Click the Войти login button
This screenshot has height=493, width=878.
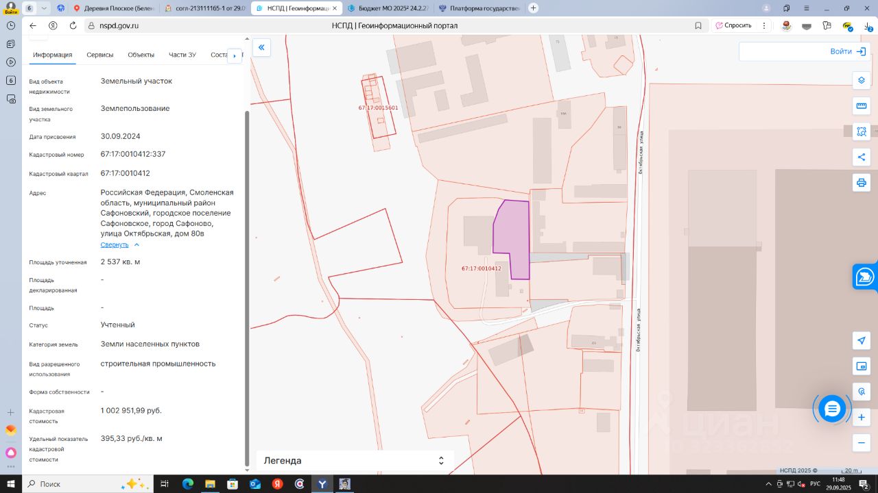pyautogui.click(x=848, y=51)
